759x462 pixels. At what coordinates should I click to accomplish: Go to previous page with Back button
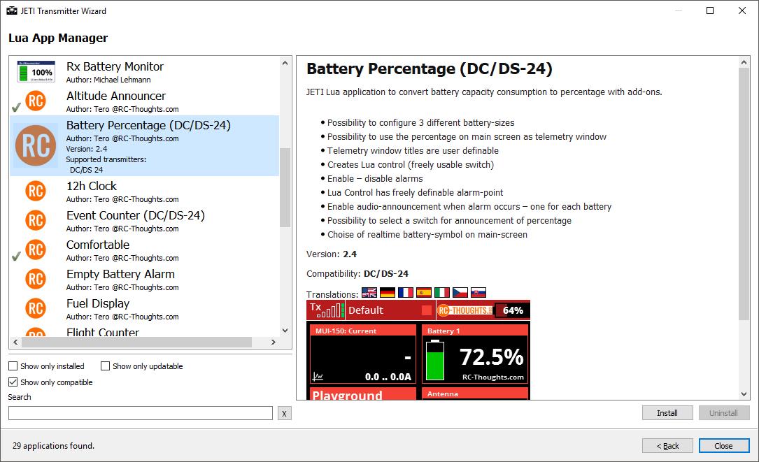(x=667, y=445)
